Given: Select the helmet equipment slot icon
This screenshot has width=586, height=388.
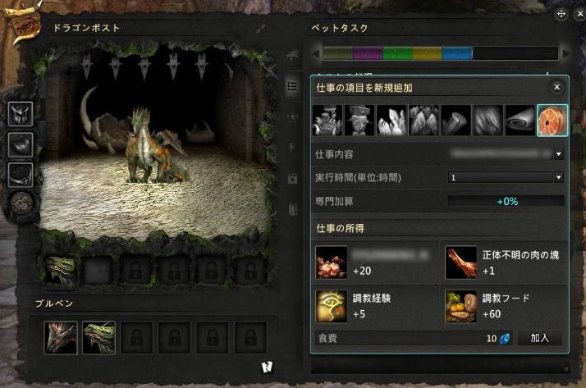Looking at the screenshot, I should [x=21, y=114].
